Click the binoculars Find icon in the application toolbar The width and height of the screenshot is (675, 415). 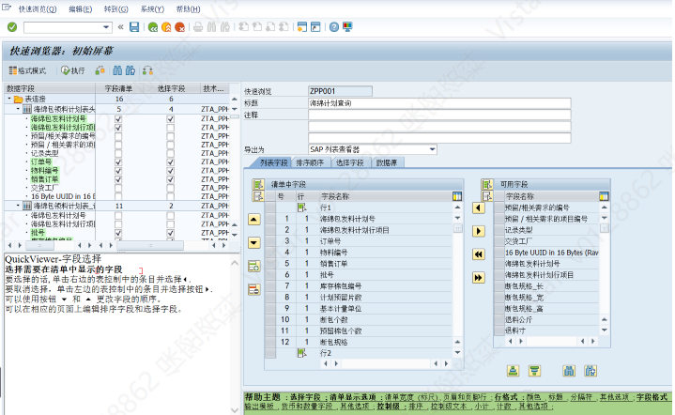click(117, 70)
